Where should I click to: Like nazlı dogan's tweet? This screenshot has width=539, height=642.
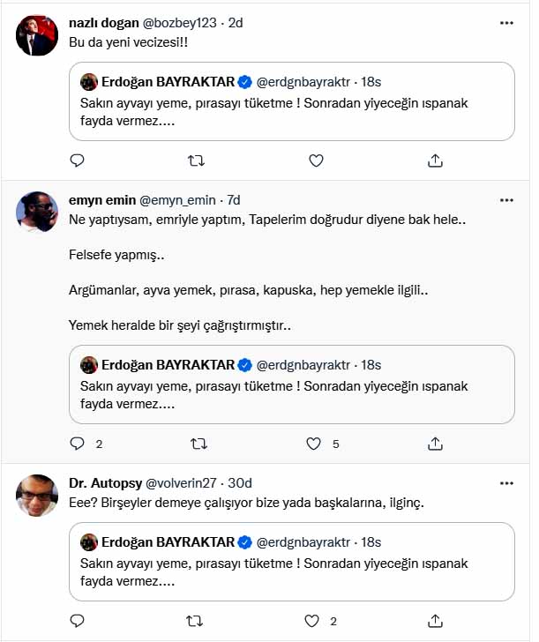[x=316, y=160]
